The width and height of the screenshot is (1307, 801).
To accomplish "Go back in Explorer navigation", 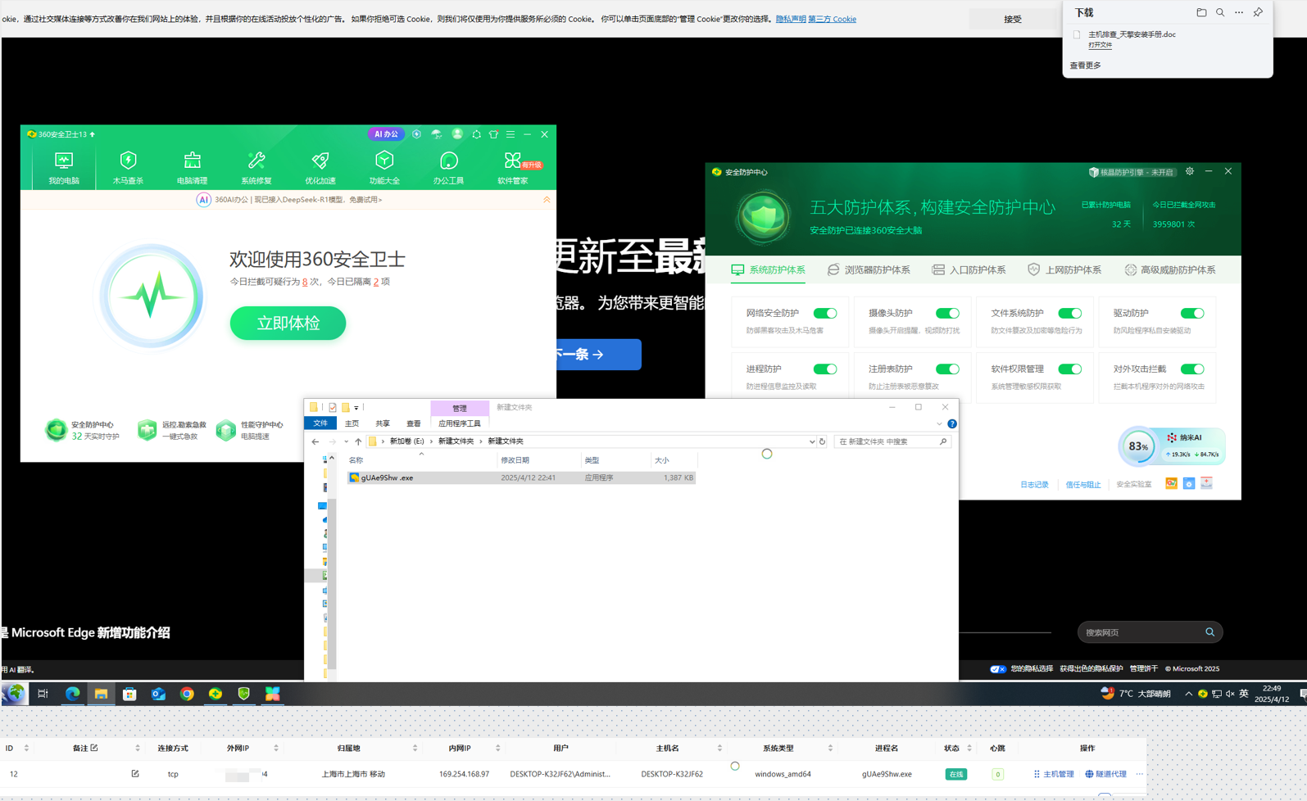I will tap(315, 441).
